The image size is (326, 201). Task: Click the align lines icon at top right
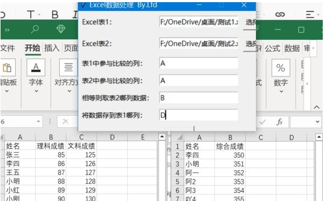310,15
